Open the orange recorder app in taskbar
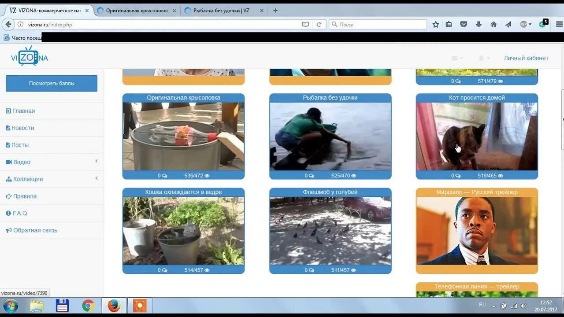The width and height of the screenshot is (564, 317). pyautogui.click(x=140, y=306)
